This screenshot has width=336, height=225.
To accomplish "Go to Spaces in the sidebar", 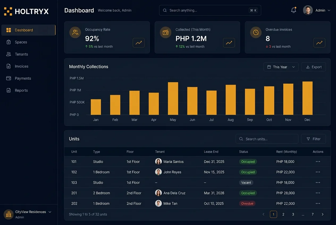I will (28, 42).
